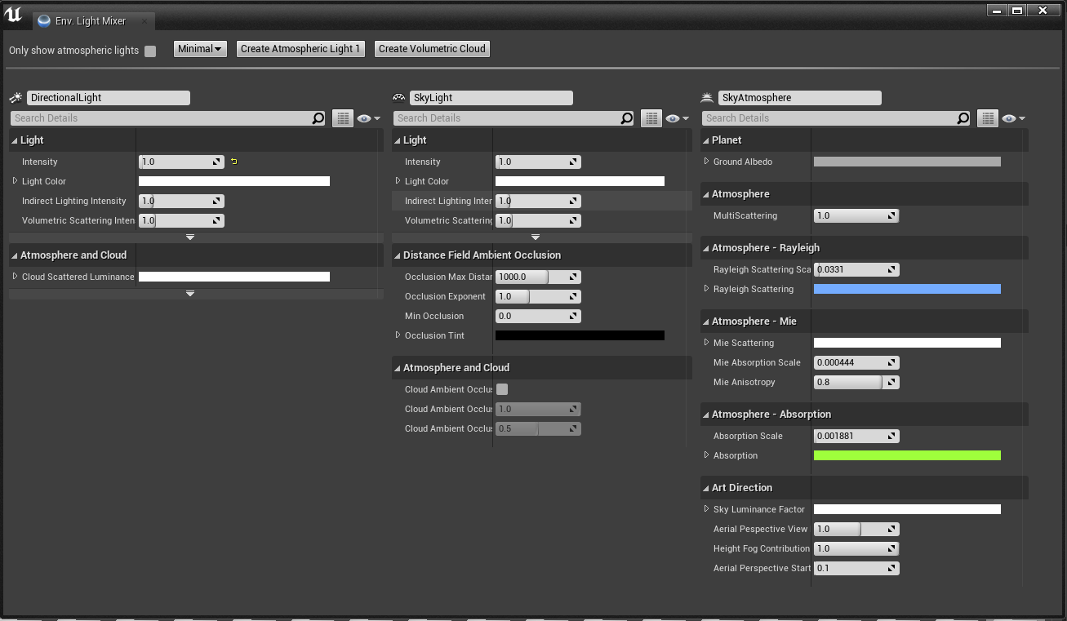Click Create Atmospheric Light 1 button
The height and width of the screenshot is (621, 1067).
(x=300, y=49)
